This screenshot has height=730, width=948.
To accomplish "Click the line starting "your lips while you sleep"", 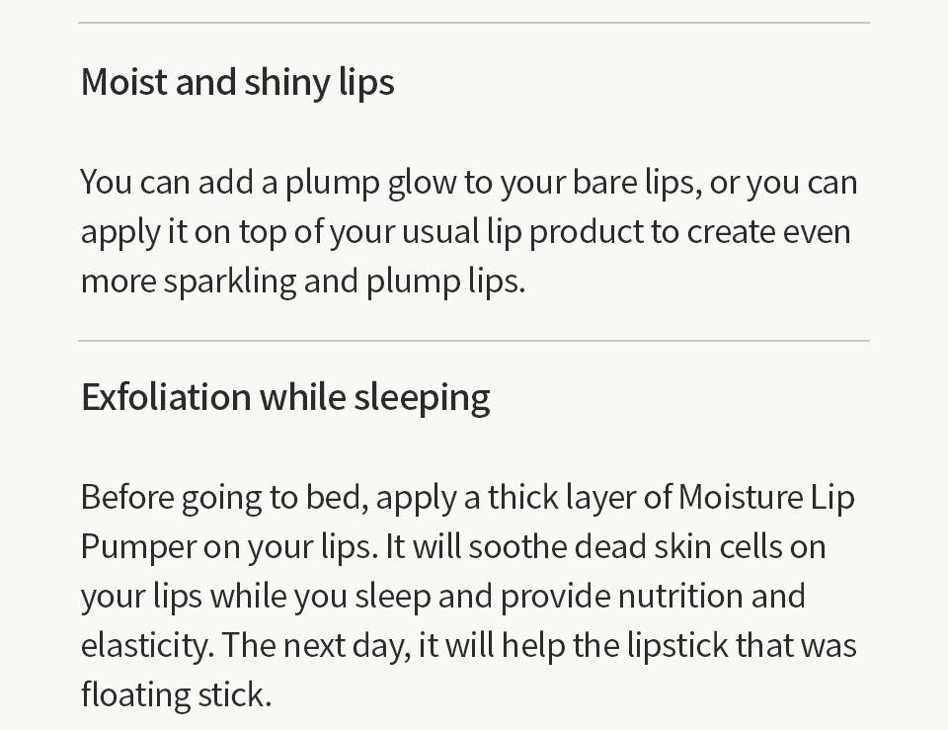I will tap(443, 597).
